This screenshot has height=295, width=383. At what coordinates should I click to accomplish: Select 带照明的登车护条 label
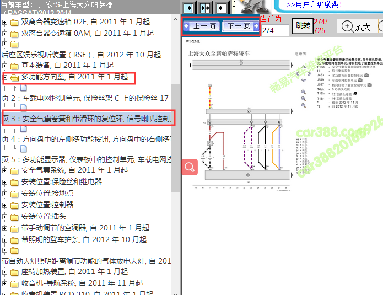pos(84,239)
